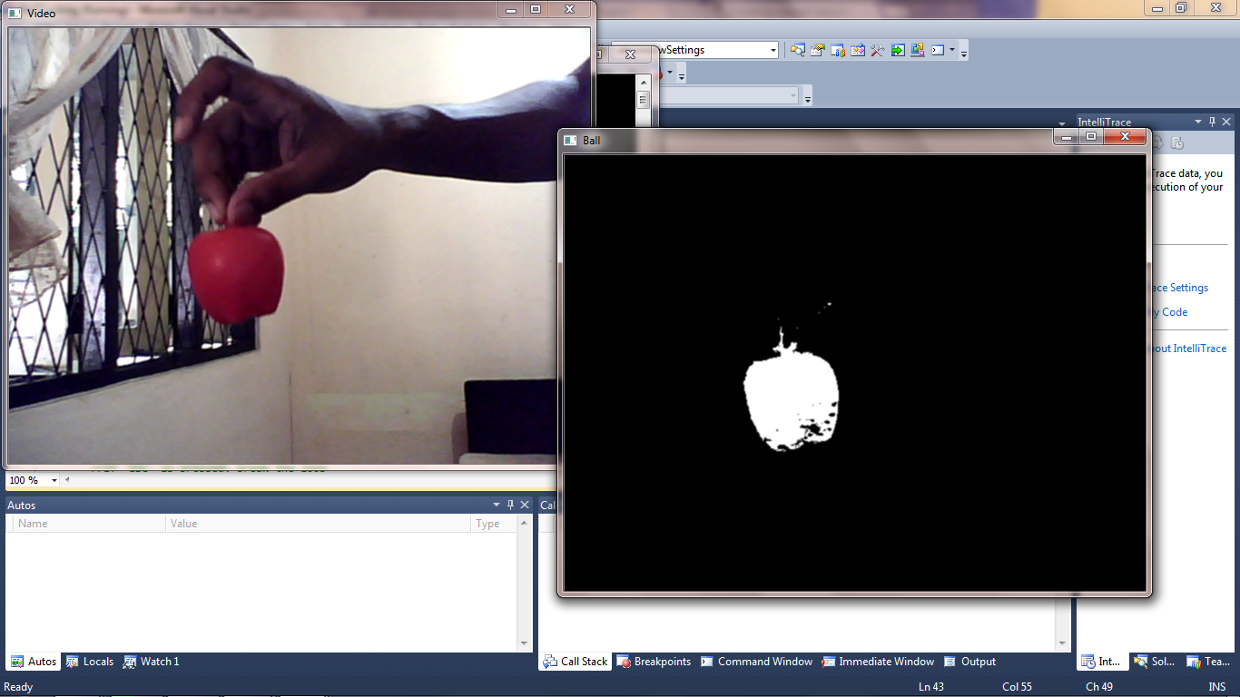This screenshot has height=697, width=1240.
Task: Open the Watch 1 tab
Action: 152,662
